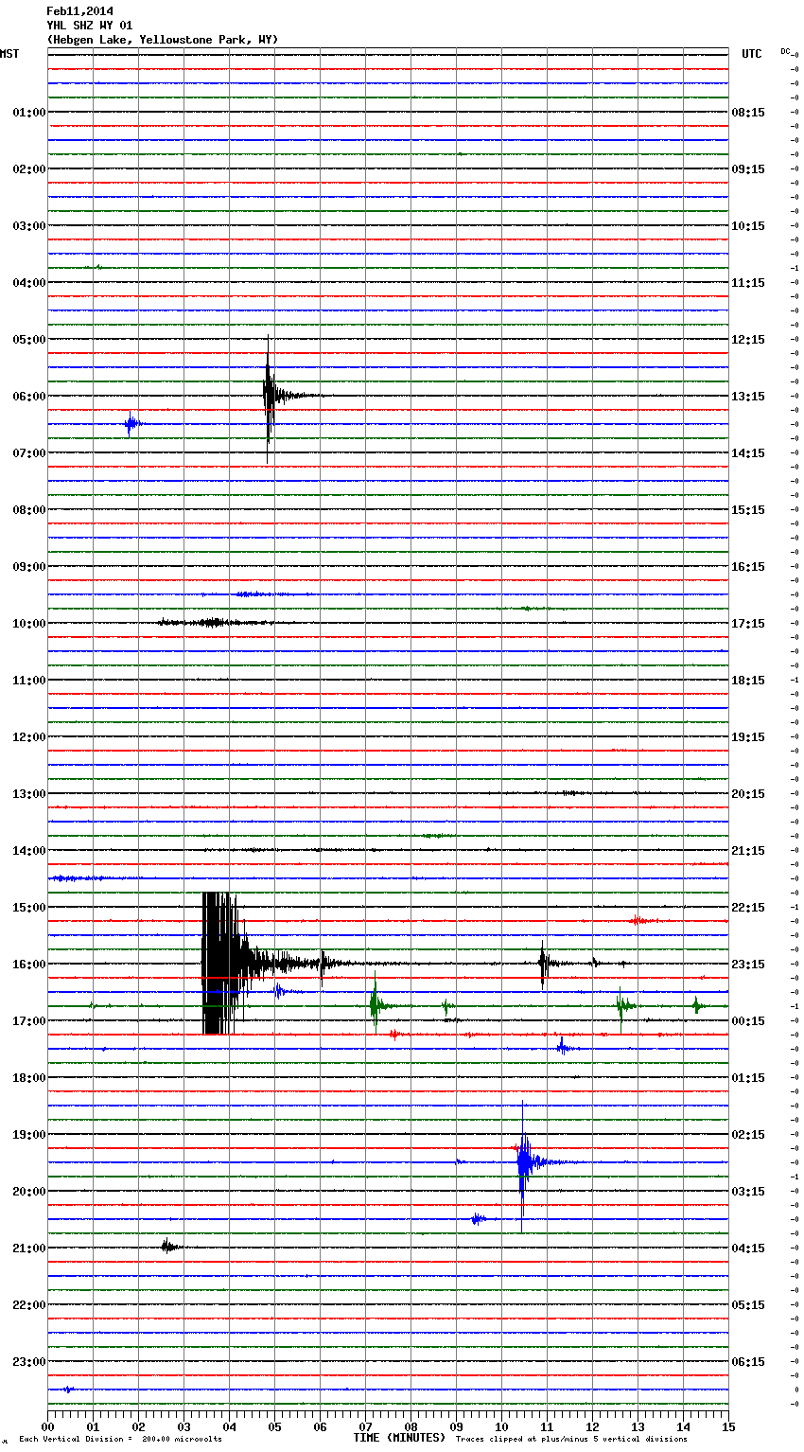Select the 17:00 MST time label
804x1452 pixels.
pos(28,1021)
